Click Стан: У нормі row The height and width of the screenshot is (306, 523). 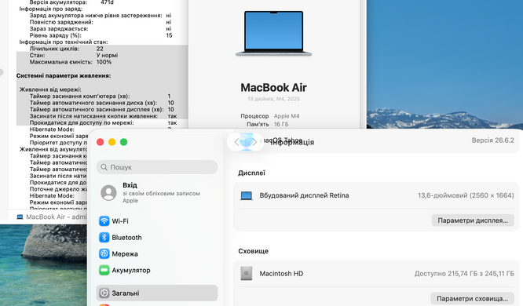[73, 56]
